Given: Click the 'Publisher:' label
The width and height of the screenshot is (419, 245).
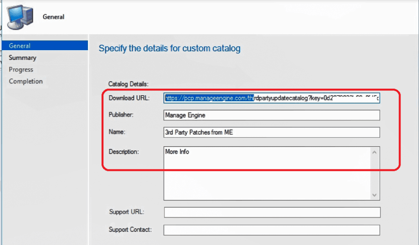Looking at the screenshot, I should [x=121, y=114].
